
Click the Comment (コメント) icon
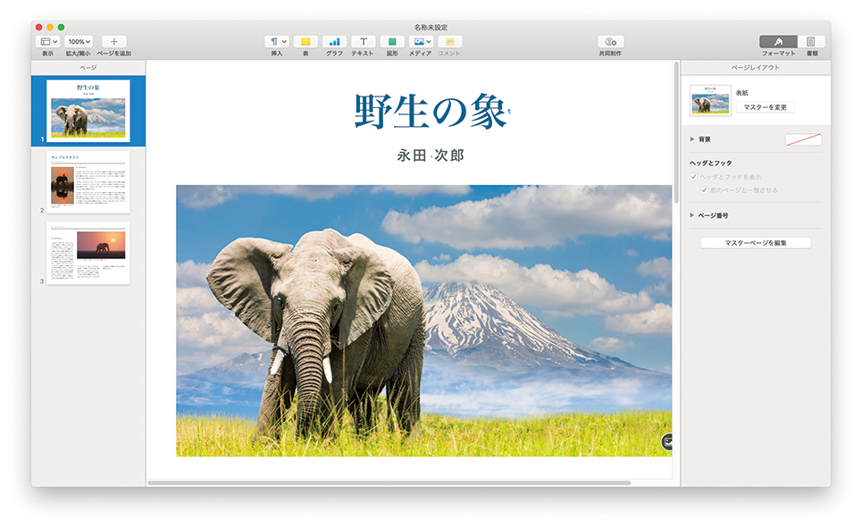click(x=450, y=42)
